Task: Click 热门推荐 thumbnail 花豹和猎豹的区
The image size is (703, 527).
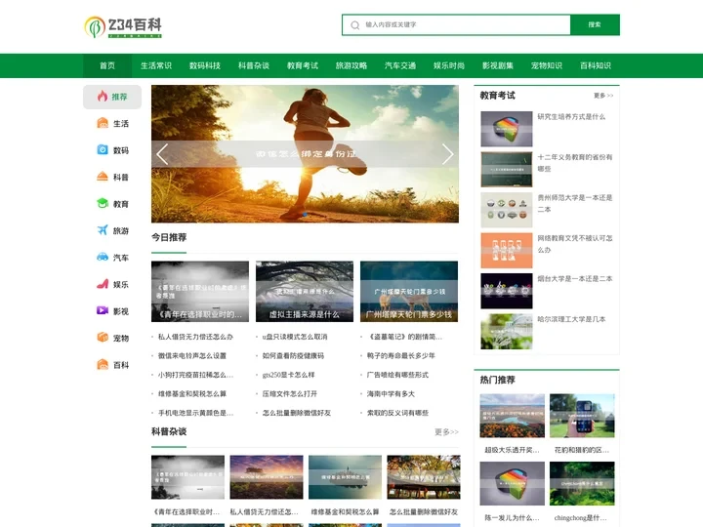Action: tap(582, 416)
